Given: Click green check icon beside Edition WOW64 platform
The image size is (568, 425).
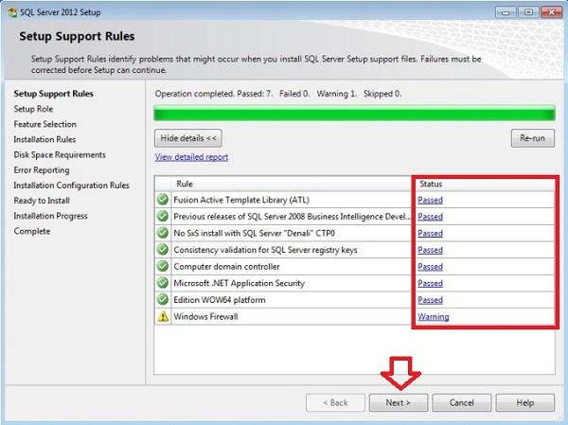Looking at the screenshot, I should (x=163, y=300).
